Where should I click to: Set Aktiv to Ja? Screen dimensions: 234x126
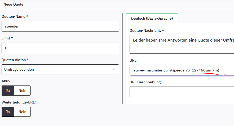8,91
